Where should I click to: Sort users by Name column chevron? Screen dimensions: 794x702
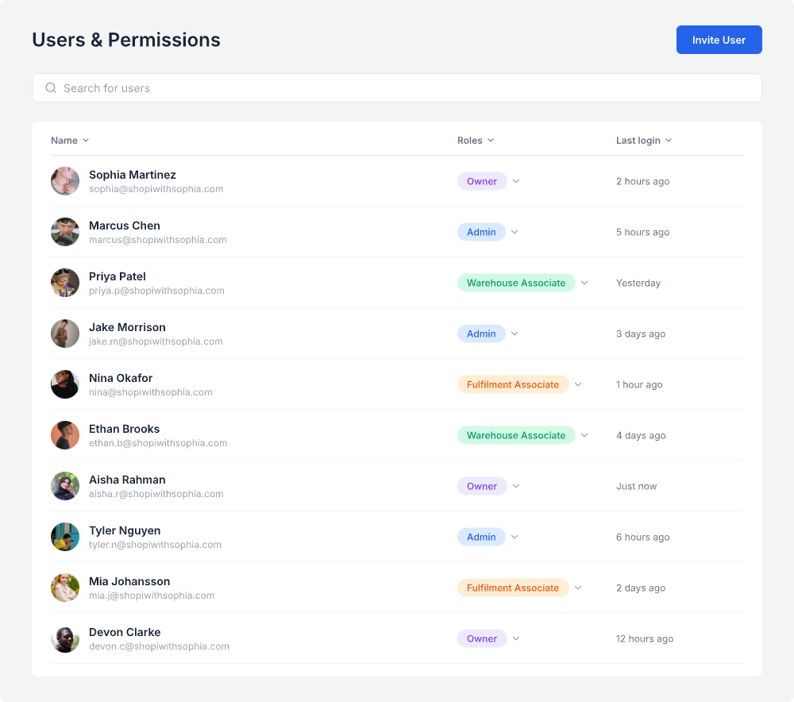click(x=86, y=141)
